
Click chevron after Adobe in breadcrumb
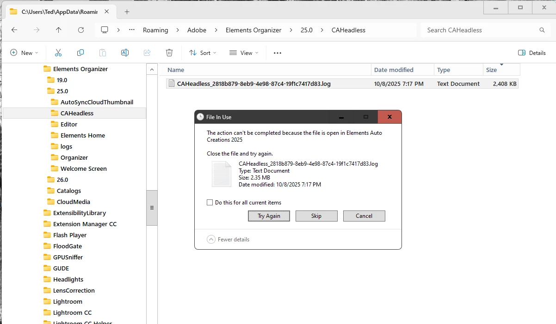coord(216,30)
